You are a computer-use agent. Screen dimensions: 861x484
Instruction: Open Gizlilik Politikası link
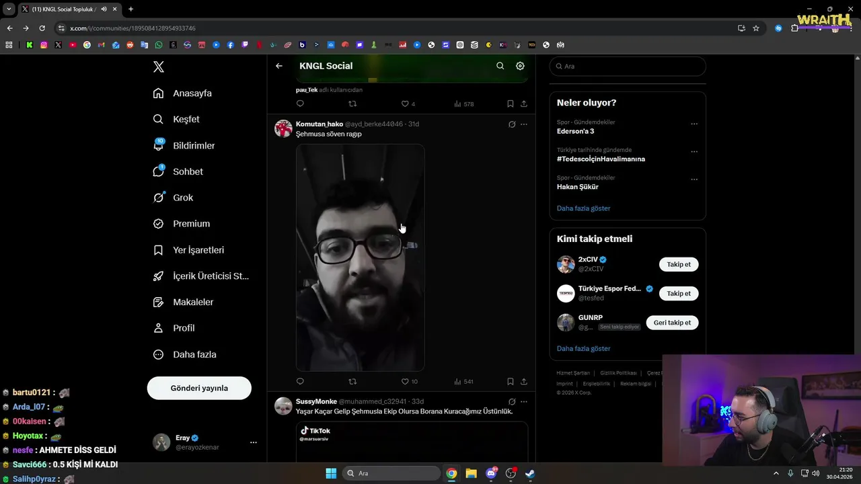[618, 373]
